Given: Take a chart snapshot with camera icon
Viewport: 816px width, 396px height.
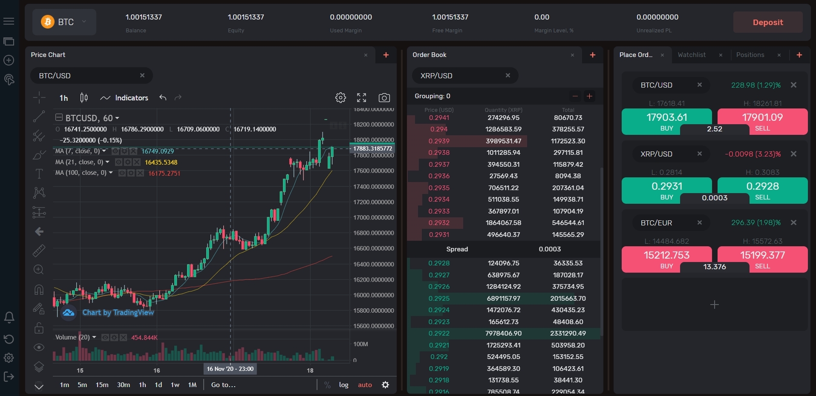Looking at the screenshot, I should [384, 98].
